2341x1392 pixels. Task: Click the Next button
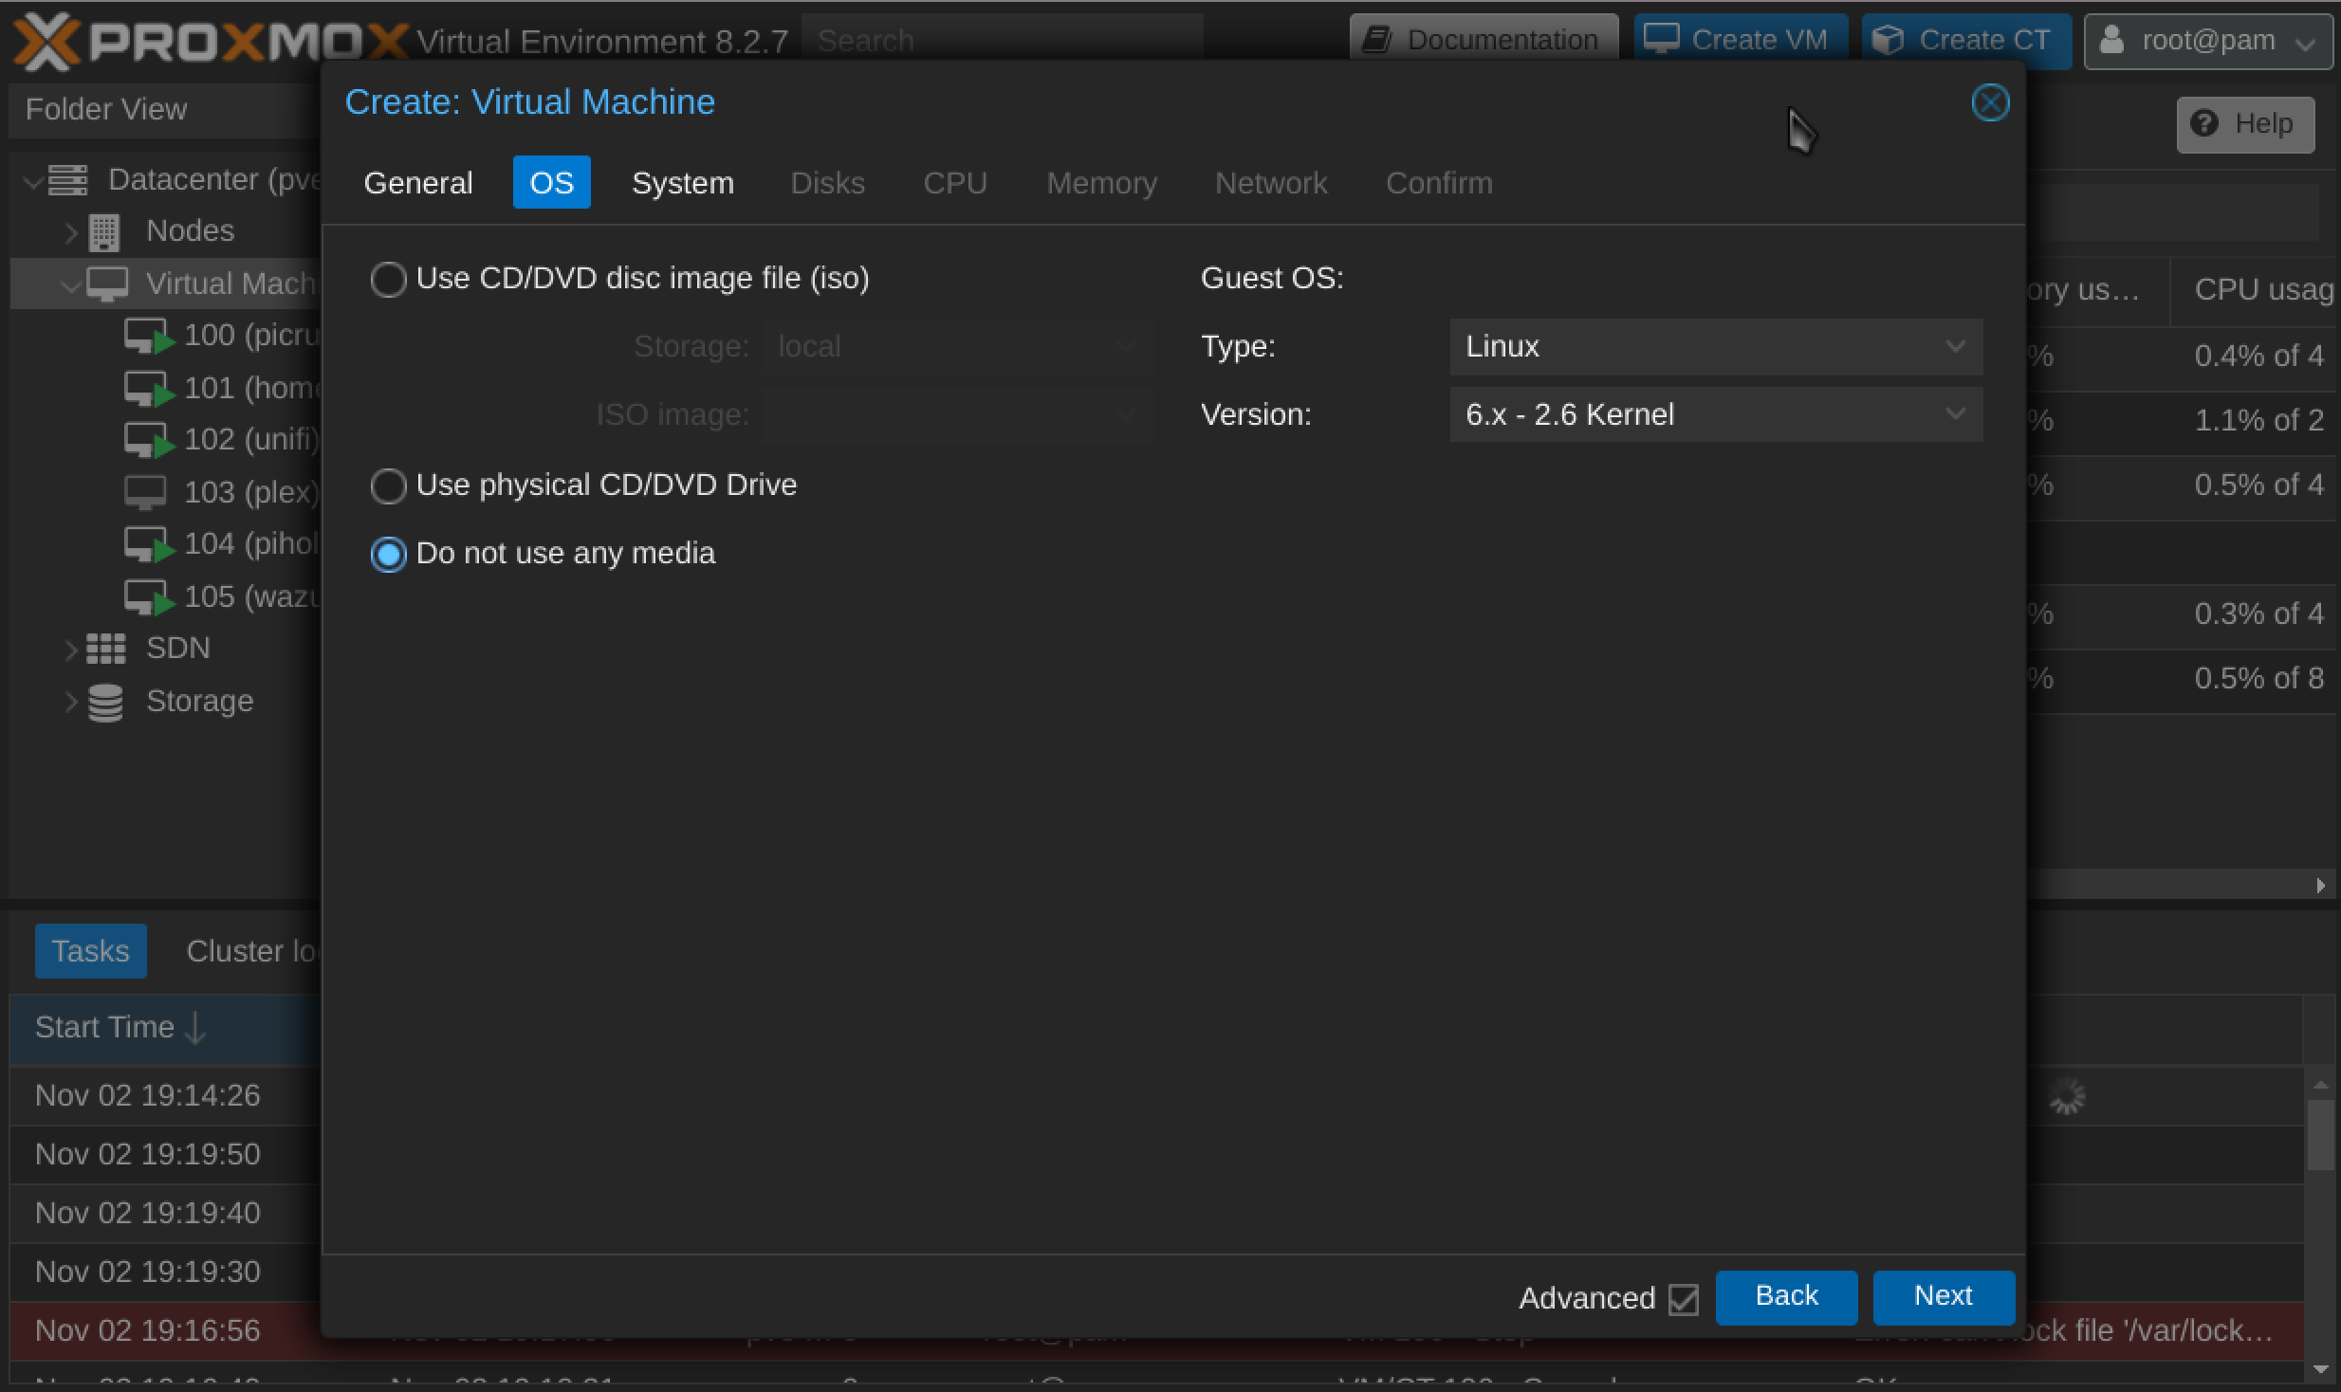pyautogui.click(x=1944, y=1296)
